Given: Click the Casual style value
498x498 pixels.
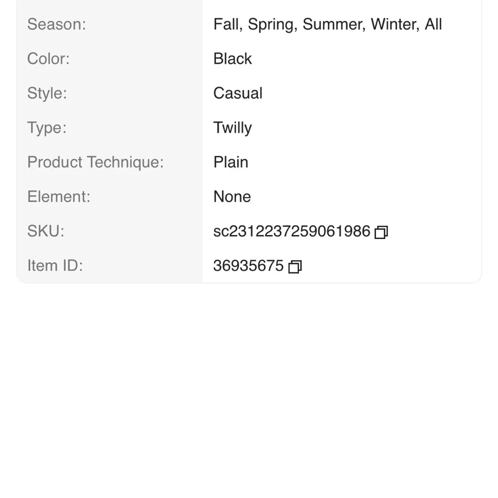Looking at the screenshot, I should [x=238, y=94].
